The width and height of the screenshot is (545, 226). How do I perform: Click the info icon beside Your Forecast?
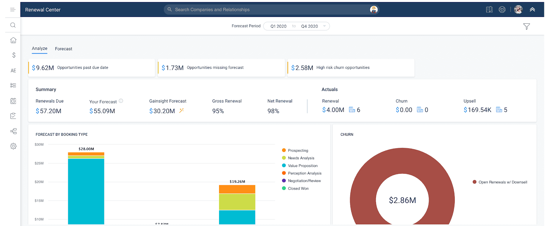point(121,101)
